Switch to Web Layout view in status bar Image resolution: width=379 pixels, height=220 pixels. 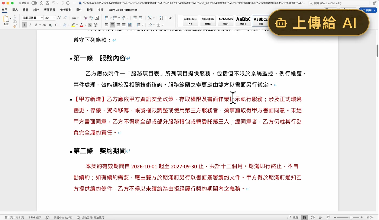coord(313,217)
